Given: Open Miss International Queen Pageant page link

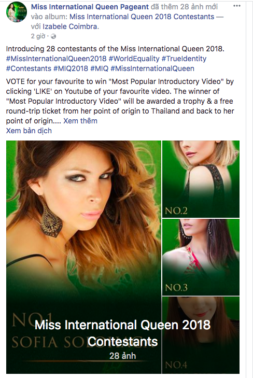Looking at the screenshot, I should coord(90,7).
